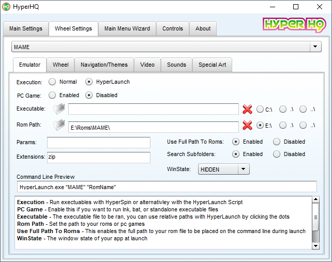Click the Extensions input field
Screen dimensions: 332x262
98,158
